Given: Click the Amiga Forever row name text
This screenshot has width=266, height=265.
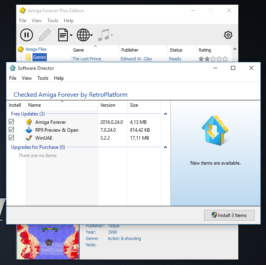Looking at the screenshot, I should point(51,122).
